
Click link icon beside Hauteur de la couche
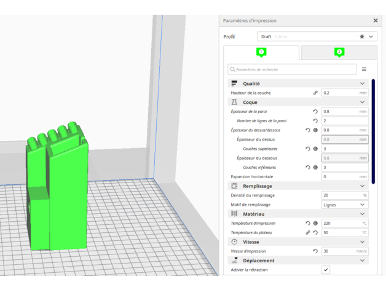coord(315,93)
